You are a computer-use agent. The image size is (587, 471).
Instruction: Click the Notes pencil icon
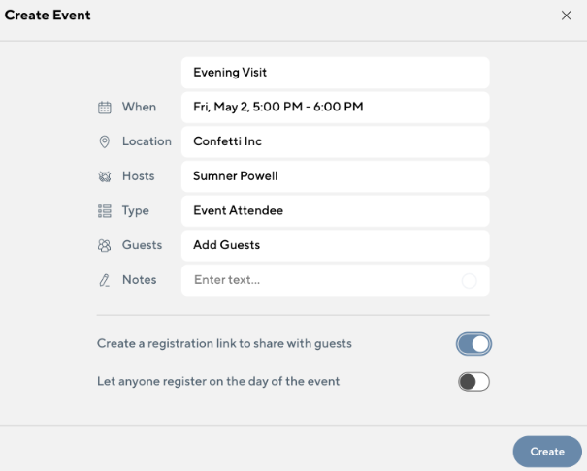click(x=105, y=280)
